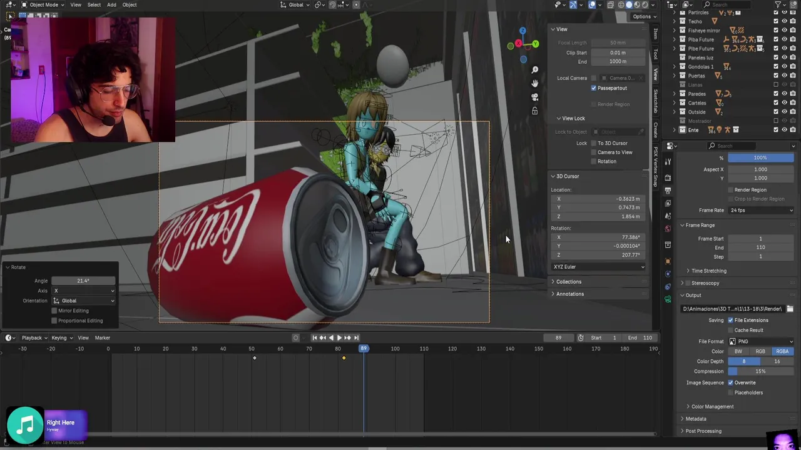The image size is (801, 450).
Task: Select rendered viewport shading mode
Action: [x=645, y=4]
